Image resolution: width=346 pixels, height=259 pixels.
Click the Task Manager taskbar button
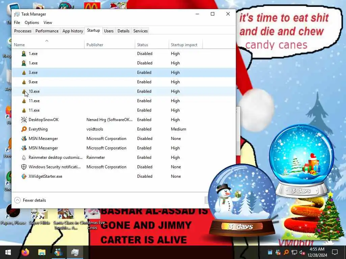[x=75, y=252]
